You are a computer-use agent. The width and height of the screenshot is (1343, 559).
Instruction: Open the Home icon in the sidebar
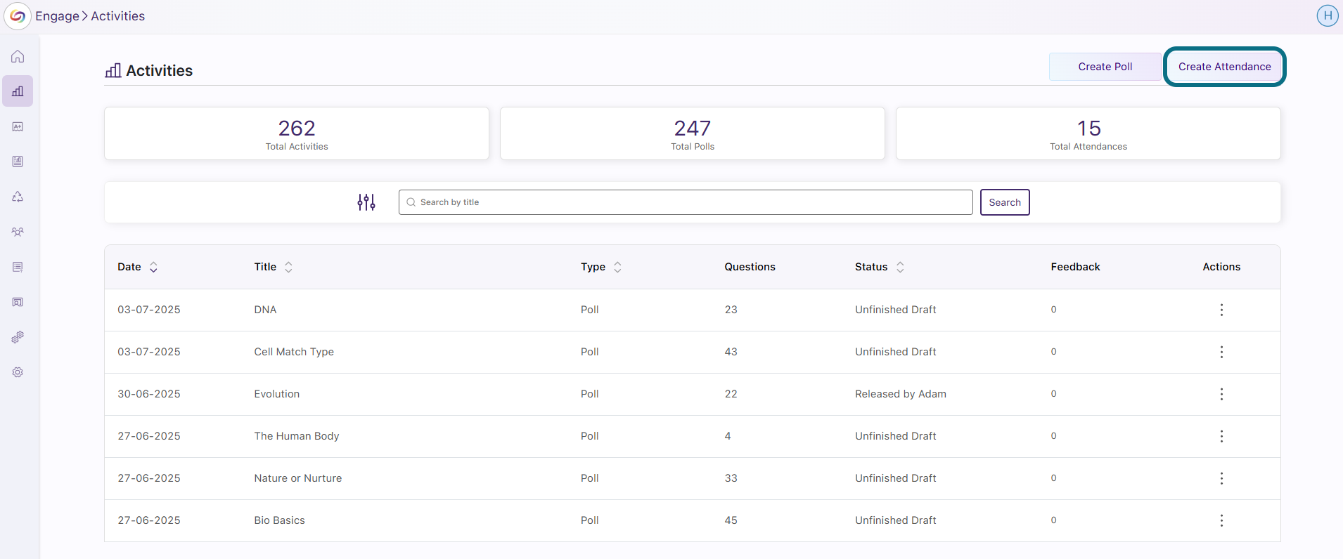coord(18,56)
